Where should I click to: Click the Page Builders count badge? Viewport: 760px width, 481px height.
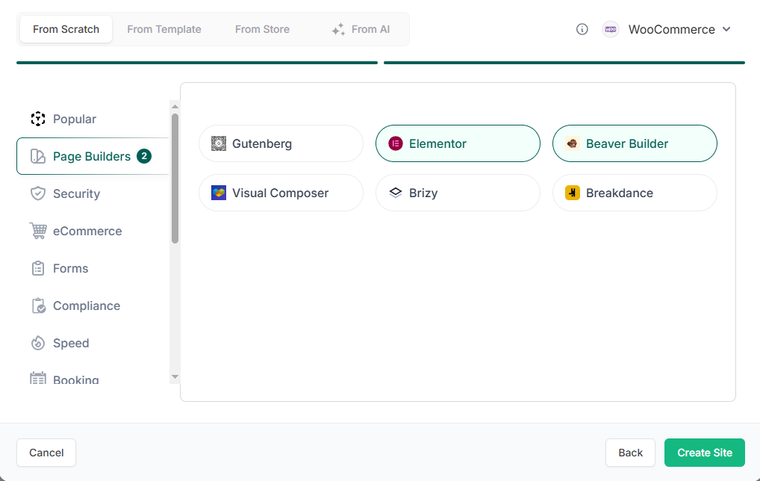click(144, 156)
